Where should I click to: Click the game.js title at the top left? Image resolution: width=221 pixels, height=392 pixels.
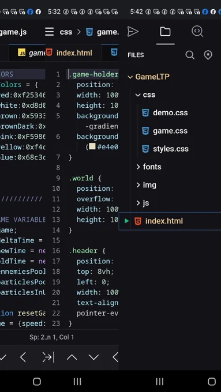click(x=13, y=32)
